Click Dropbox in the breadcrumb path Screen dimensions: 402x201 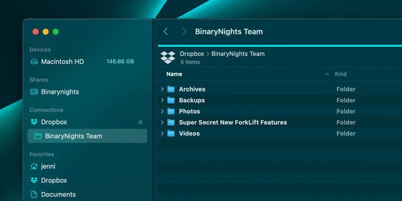(192, 54)
